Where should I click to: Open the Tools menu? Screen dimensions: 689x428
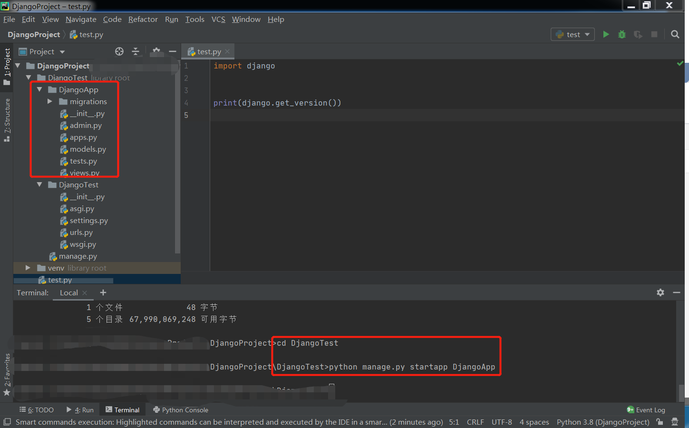tap(194, 19)
